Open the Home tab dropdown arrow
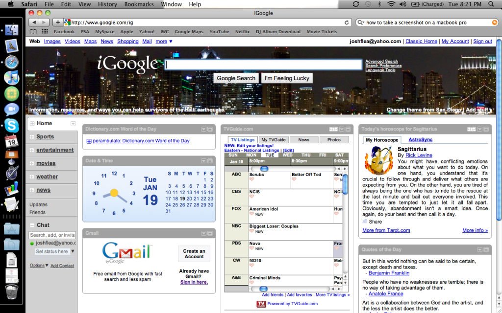The width and height of the screenshot is (502, 313). 73,124
